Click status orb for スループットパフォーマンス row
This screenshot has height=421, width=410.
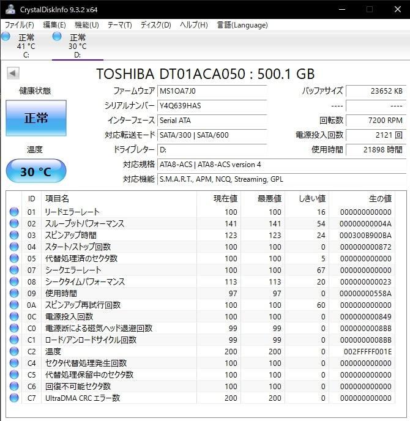click(14, 223)
